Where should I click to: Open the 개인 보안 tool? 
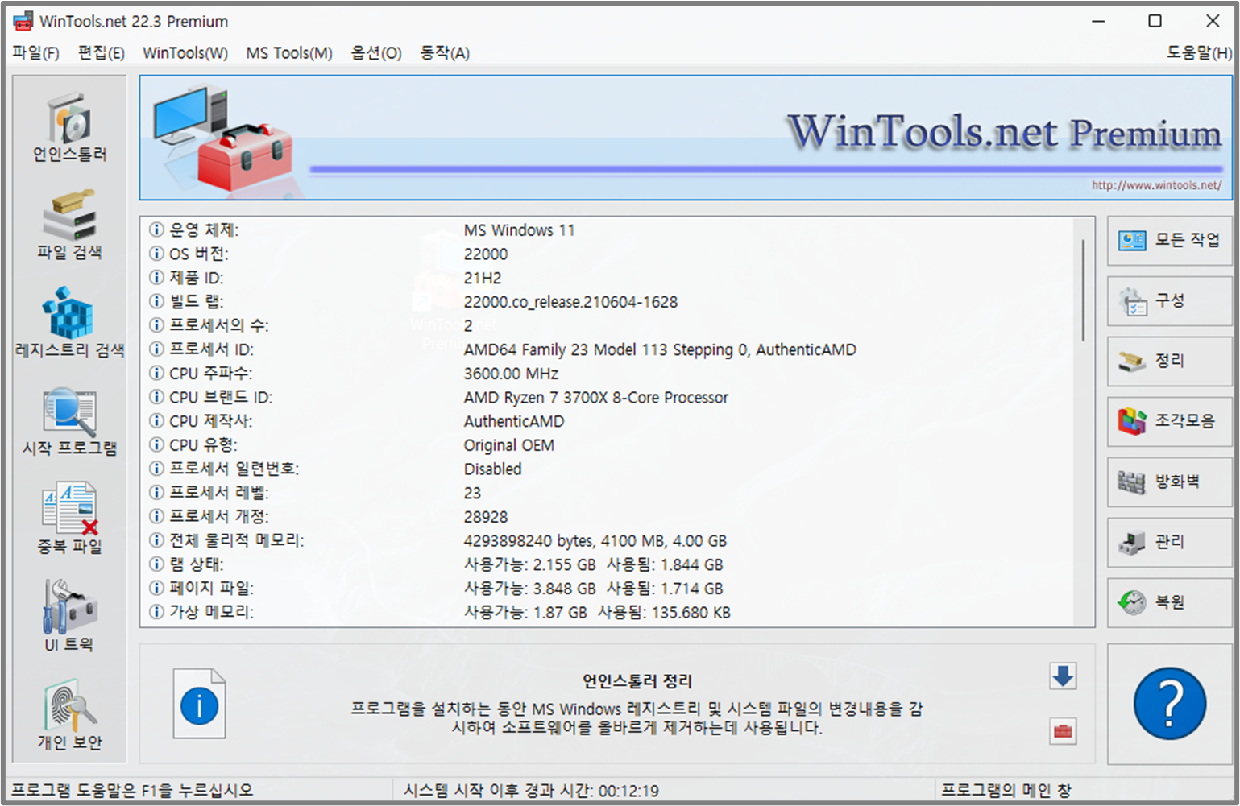click(x=69, y=715)
